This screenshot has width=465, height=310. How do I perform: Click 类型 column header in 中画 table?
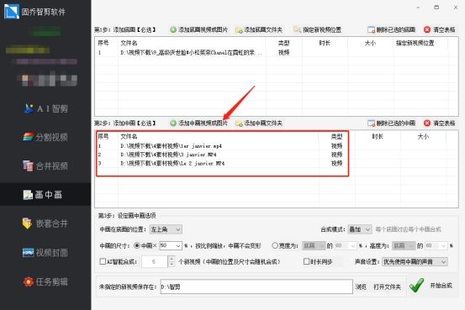[336, 136]
